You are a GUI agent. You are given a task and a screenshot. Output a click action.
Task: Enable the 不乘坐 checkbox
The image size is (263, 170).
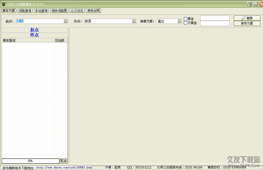pyautogui.click(x=185, y=23)
